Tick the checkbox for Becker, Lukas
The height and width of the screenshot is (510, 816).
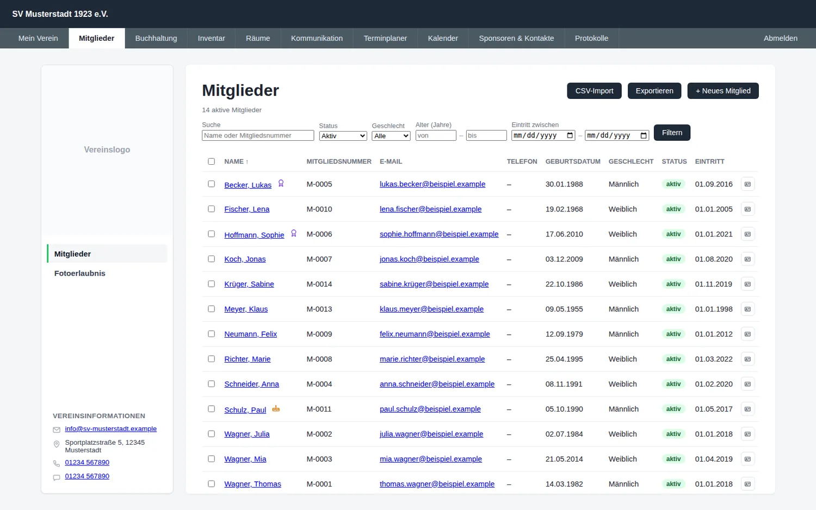pos(212,184)
